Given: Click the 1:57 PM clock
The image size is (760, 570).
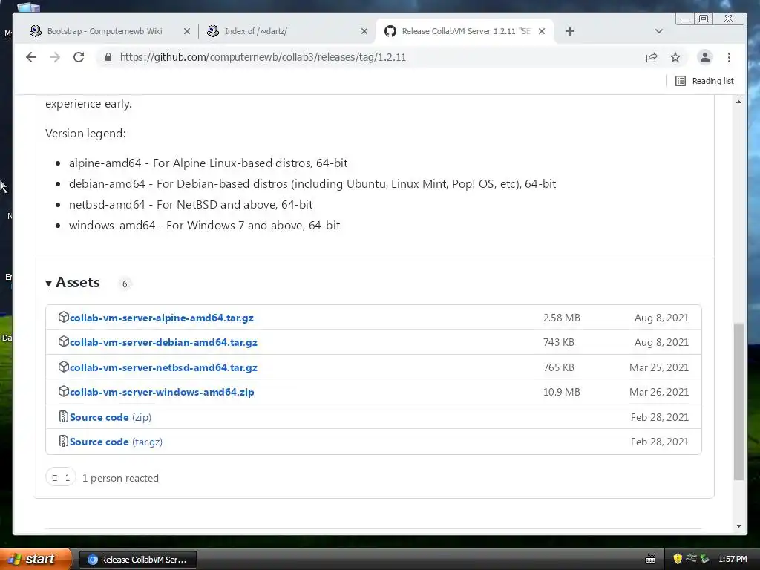Looking at the screenshot, I should [733, 559].
